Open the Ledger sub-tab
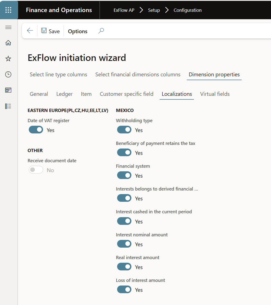This screenshot has height=305, width=271. pos(64,94)
